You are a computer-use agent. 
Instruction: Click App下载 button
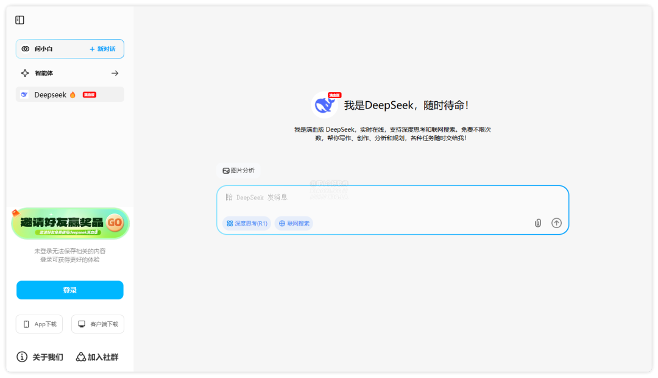(40, 324)
